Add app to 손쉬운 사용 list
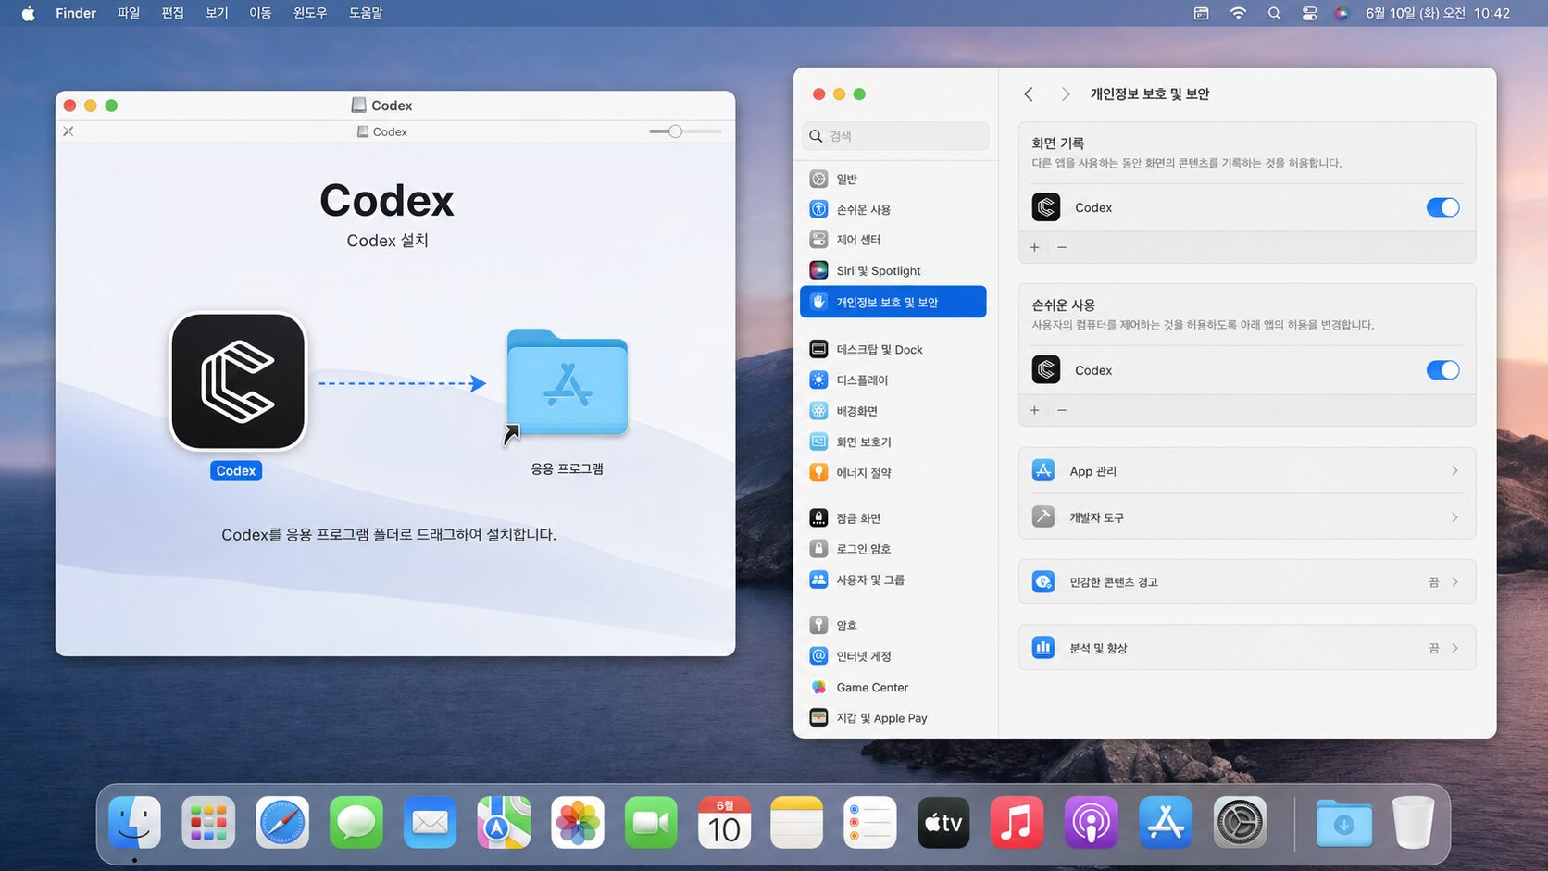Viewport: 1548px width, 871px height. (x=1034, y=410)
